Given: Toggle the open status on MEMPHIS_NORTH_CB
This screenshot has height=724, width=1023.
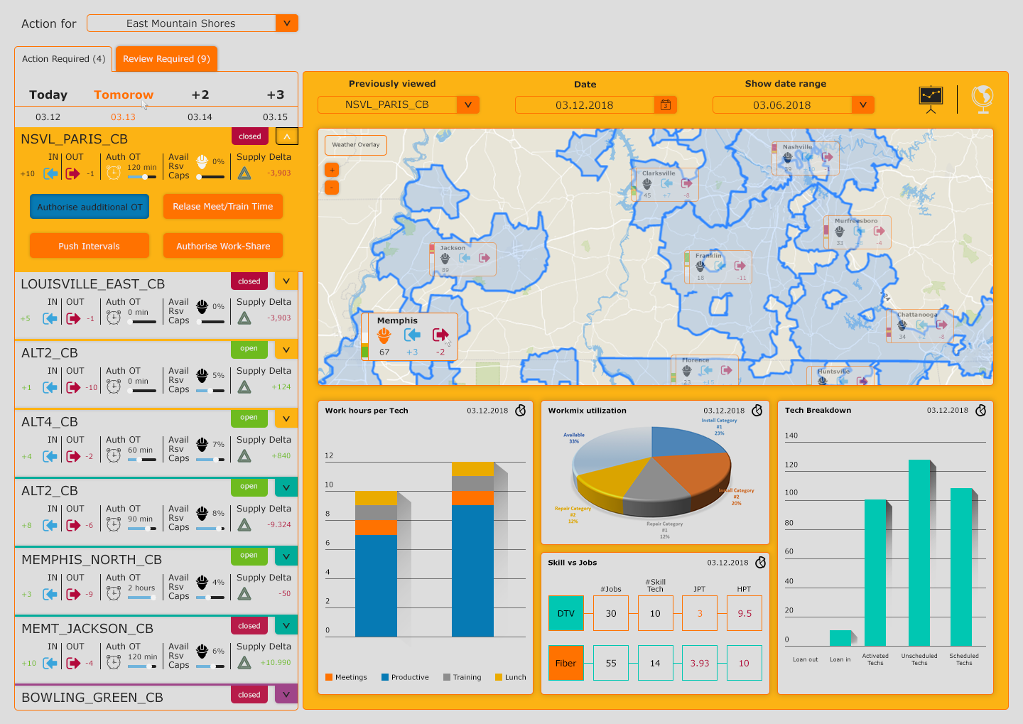Looking at the screenshot, I should tap(249, 556).
